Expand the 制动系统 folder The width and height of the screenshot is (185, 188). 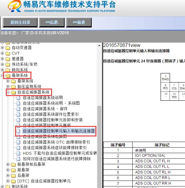coord(2,186)
